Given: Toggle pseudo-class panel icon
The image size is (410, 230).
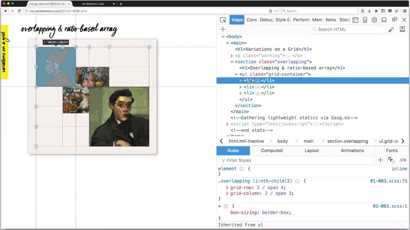Looking at the screenshot, I should click(391, 160).
